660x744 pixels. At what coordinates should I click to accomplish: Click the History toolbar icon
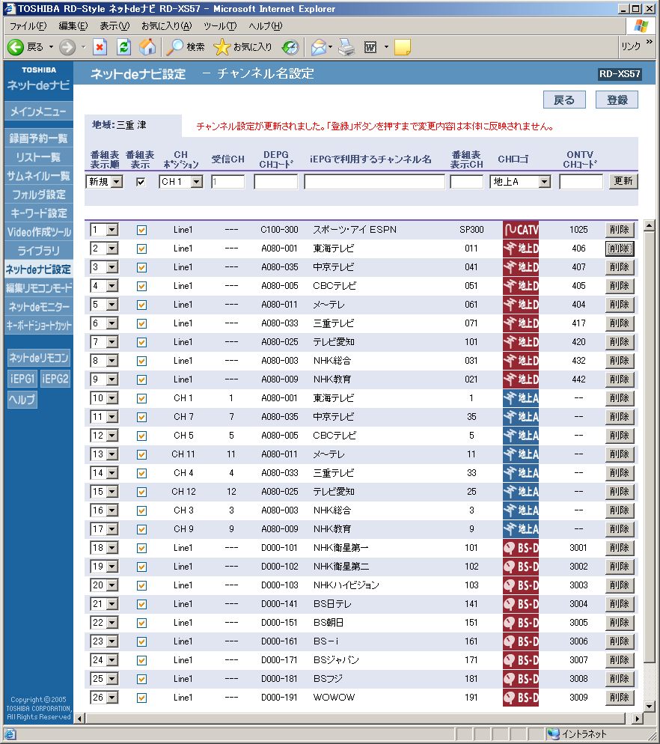tap(290, 47)
